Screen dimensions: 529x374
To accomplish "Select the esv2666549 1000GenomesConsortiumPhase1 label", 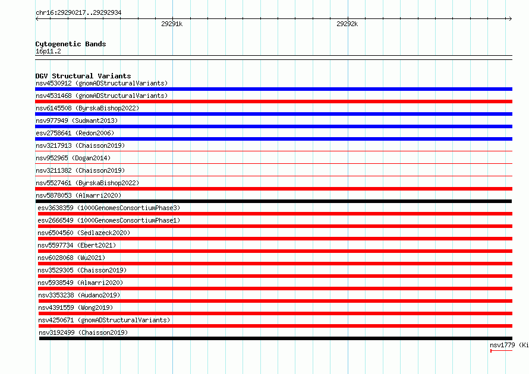I will (109, 220).
